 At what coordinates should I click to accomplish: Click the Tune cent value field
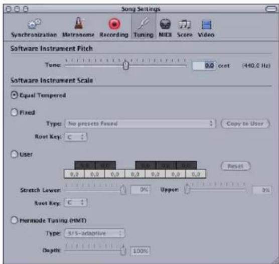[x=204, y=66]
